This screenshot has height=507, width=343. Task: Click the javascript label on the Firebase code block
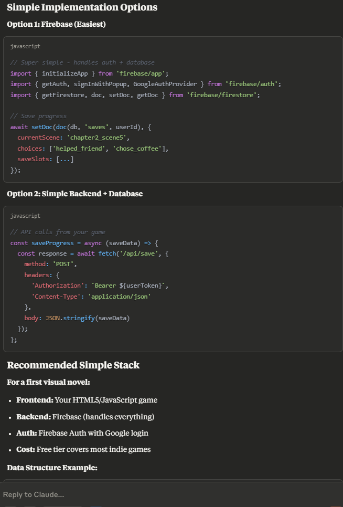point(25,46)
